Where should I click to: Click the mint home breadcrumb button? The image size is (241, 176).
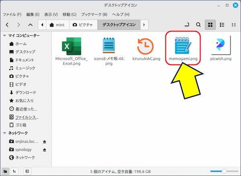point(57,25)
